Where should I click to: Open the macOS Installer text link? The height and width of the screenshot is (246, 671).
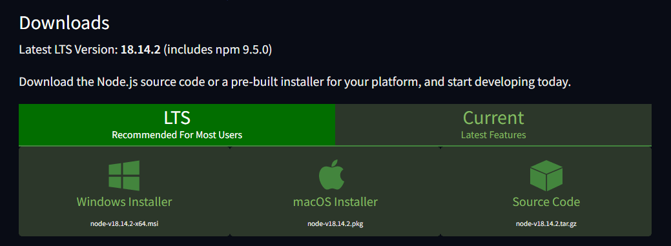[335, 201]
